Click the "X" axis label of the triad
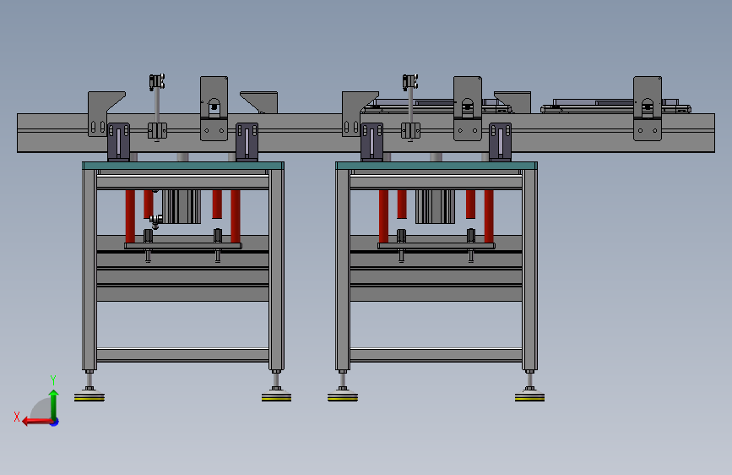 click(x=17, y=417)
